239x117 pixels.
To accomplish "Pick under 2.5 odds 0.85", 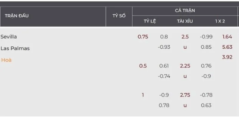I will point(206,47).
